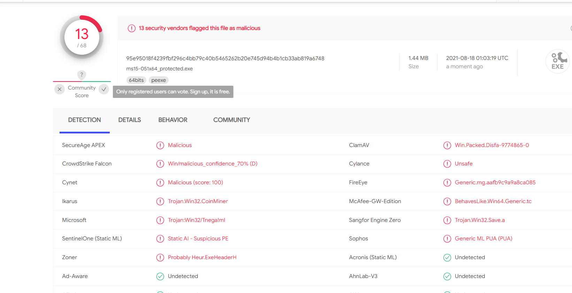Click Trojan:Win32/Tnega!ml detection text

(196, 220)
